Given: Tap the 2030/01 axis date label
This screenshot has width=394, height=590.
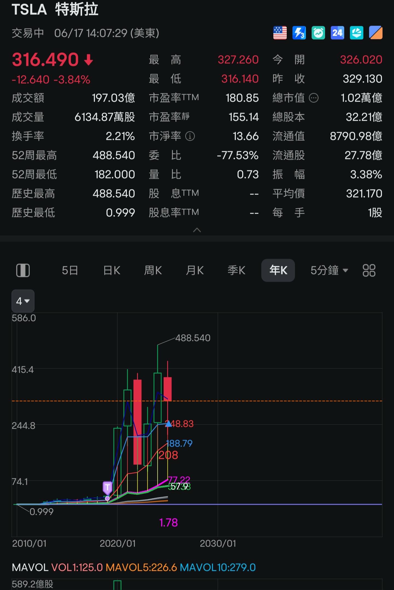Looking at the screenshot, I should pyautogui.click(x=218, y=543).
